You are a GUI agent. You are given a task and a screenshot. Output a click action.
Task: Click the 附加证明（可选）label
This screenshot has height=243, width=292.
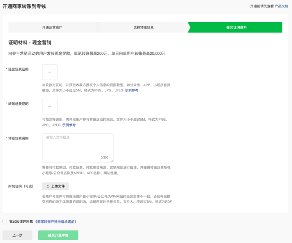(x=21, y=186)
